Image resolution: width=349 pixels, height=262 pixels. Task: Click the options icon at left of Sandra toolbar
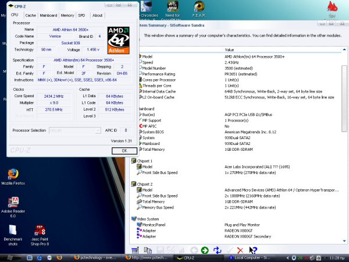tap(135, 250)
